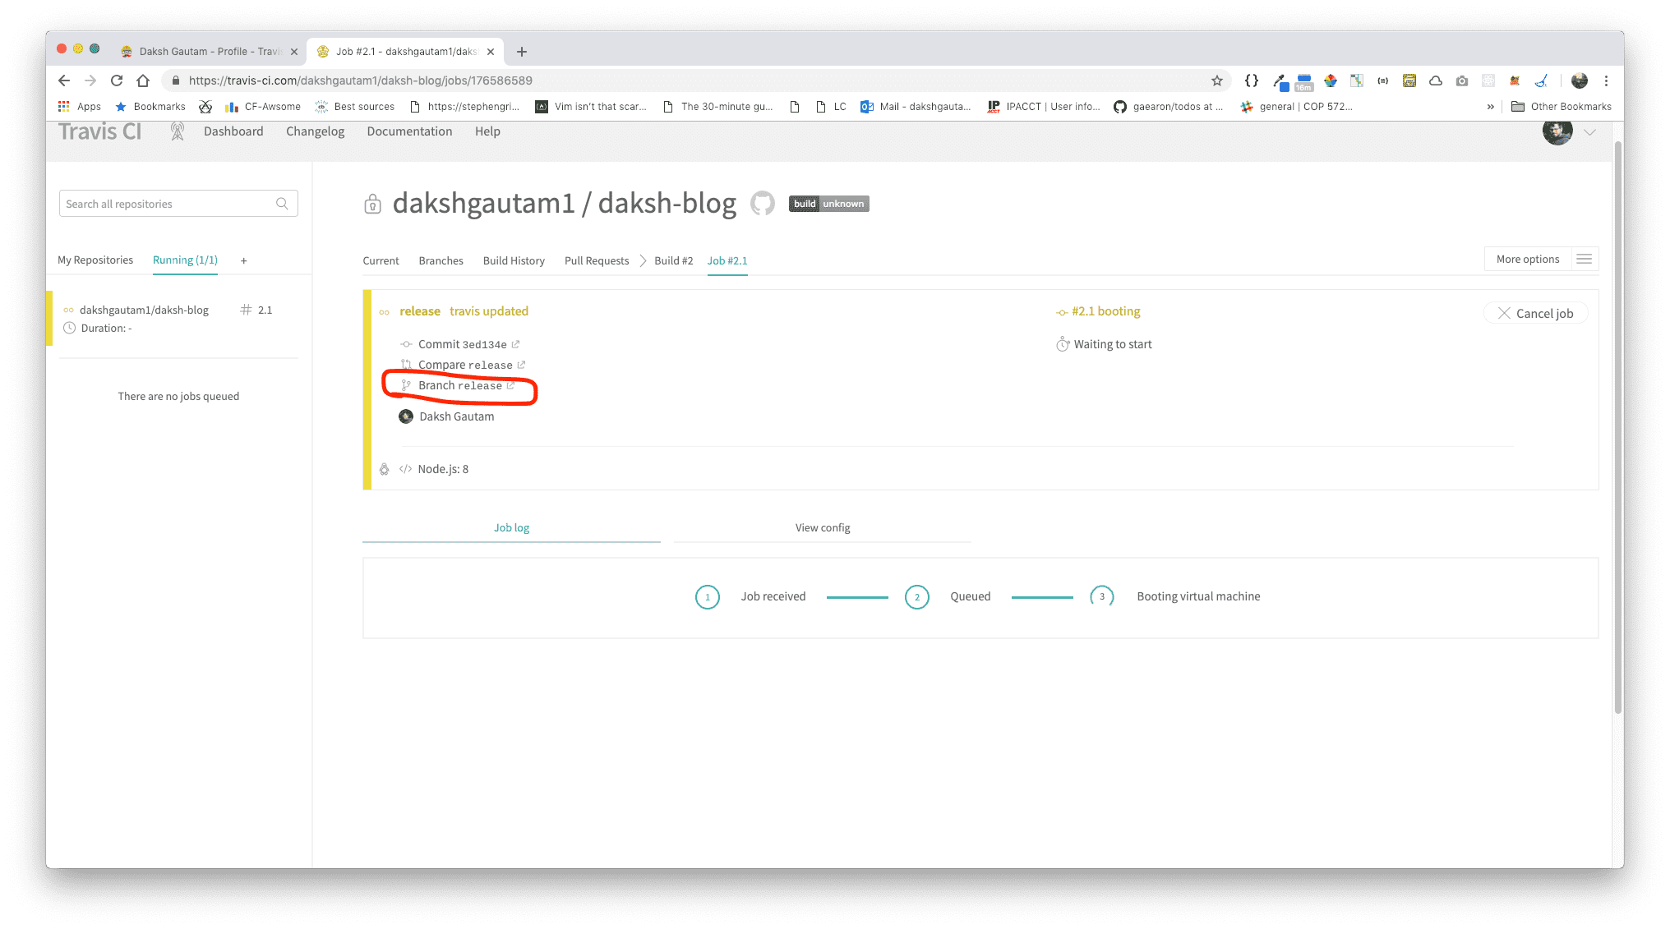Screen dimensions: 1670x929
Task: Click the browser back arrow
Action: [x=64, y=80]
